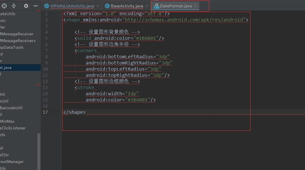305x170 pixels.
Task: Click the bottomLeftRadius attribute
Action: [x=128, y=57]
